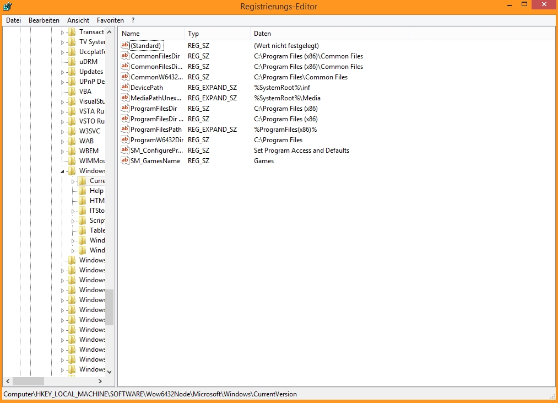Click the tree vertical scrollbar thumb
The height and width of the screenshot is (403, 558).
coord(110,307)
